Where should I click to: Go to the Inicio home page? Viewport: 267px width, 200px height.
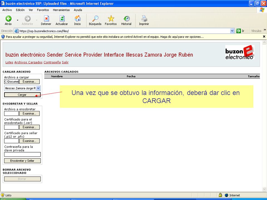tap(78, 20)
